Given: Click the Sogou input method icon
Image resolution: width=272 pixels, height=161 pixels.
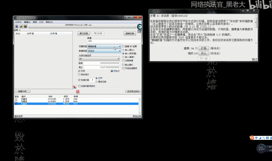Looking at the screenshot, I should [x=252, y=138].
